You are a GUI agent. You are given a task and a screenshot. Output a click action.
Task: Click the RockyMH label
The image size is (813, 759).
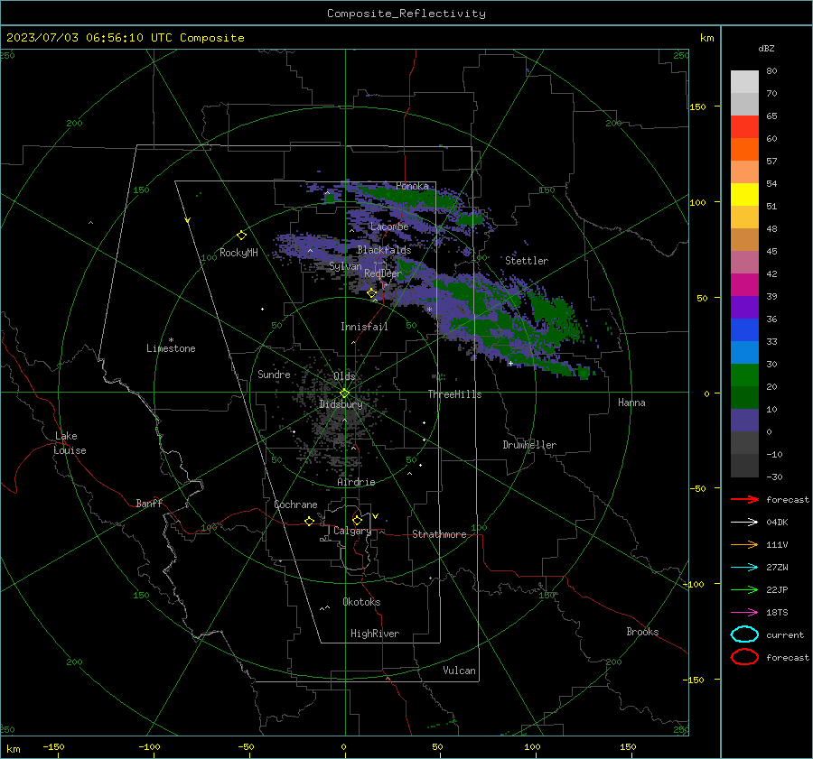click(238, 253)
